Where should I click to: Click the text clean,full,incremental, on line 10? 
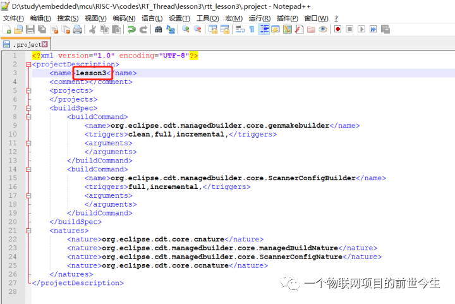click(x=178, y=135)
